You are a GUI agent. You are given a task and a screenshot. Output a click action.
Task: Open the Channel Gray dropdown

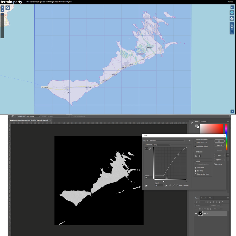click(161, 145)
